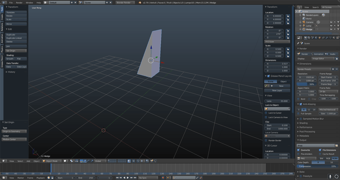The height and width of the screenshot is (180, 340).
Task: Add a new grease pencil layer plus icon
Action: (x=272, y=86)
